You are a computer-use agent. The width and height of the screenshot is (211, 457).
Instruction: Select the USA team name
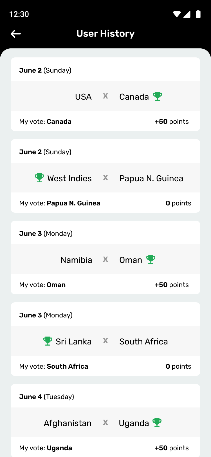click(x=83, y=97)
